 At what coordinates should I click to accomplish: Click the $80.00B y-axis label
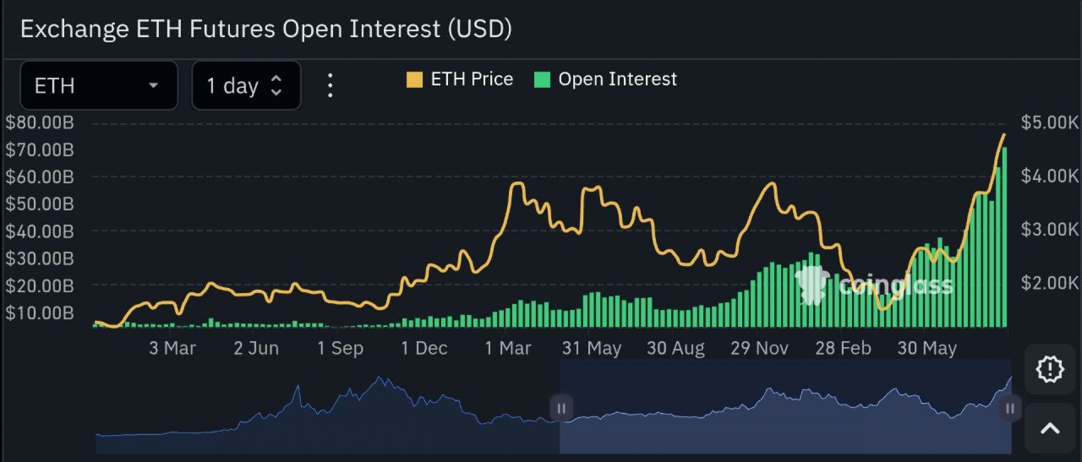point(40,123)
